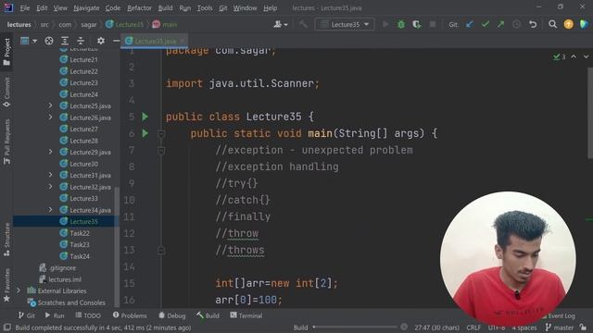Toggle the Favorites tool window

point(6,285)
